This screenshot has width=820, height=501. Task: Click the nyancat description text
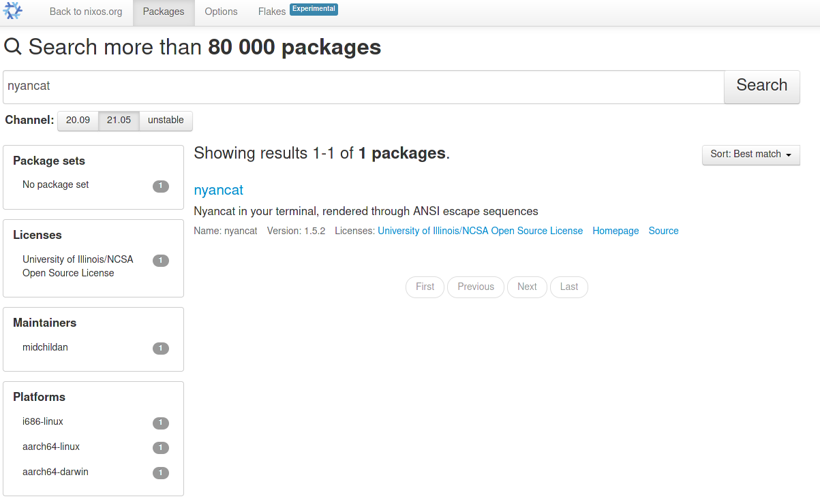pyautogui.click(x=366, y=211)
